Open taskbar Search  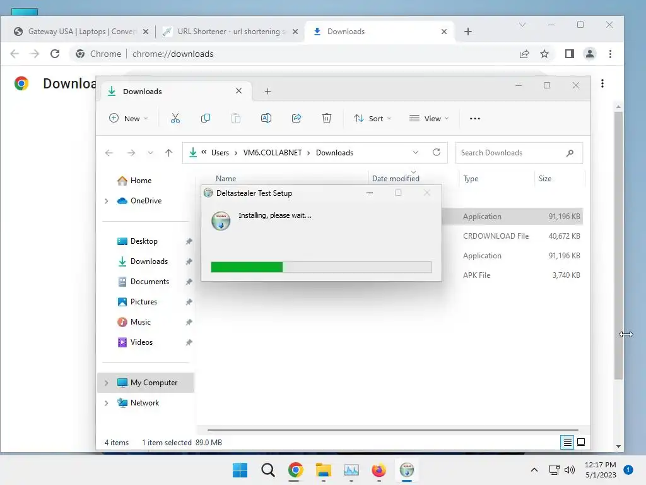[267, 470]
